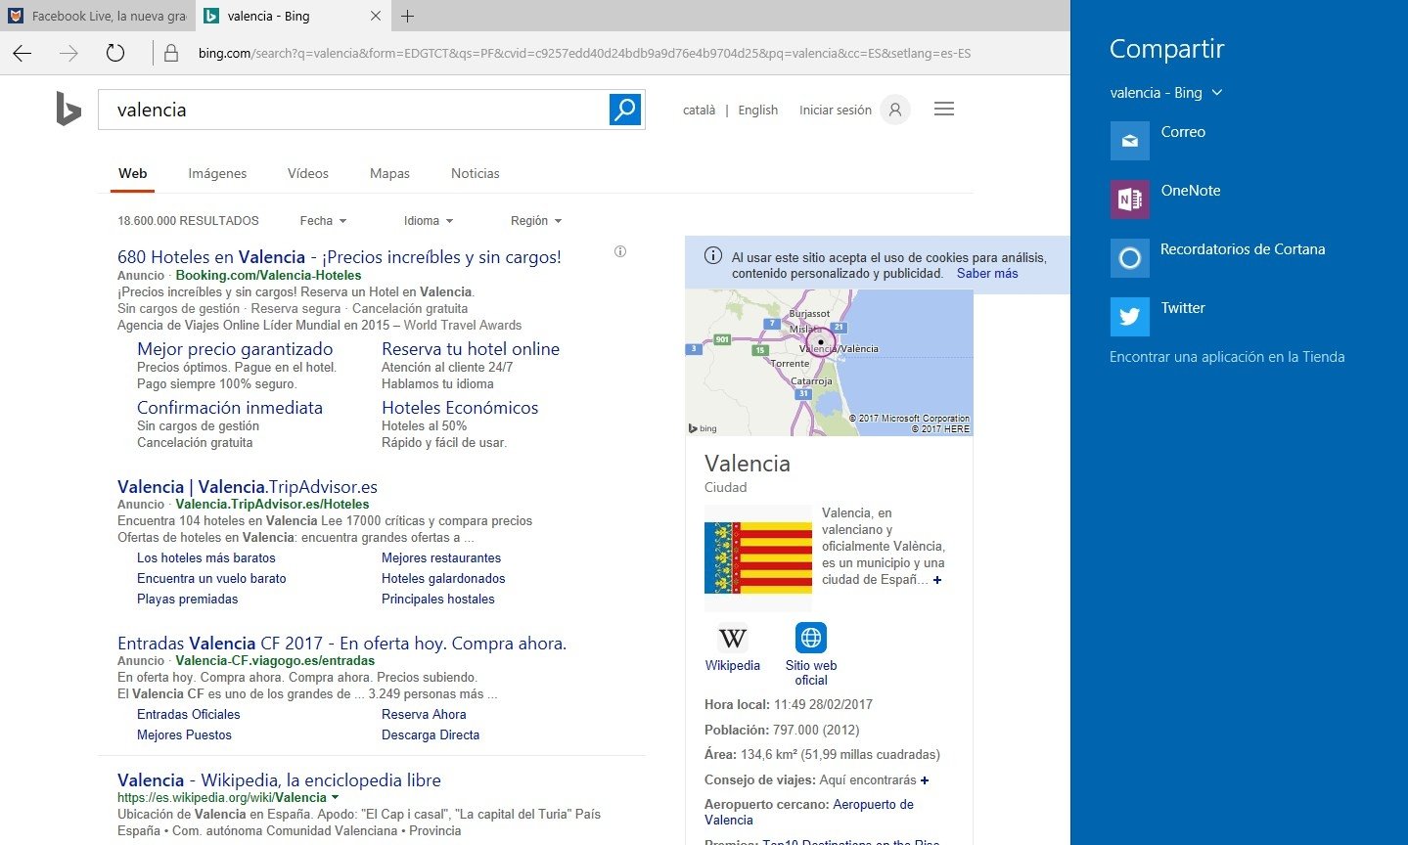1408x845 pixels.
Task: Click the Aquí encontrarás travel advice link
Action: (868, 780)
